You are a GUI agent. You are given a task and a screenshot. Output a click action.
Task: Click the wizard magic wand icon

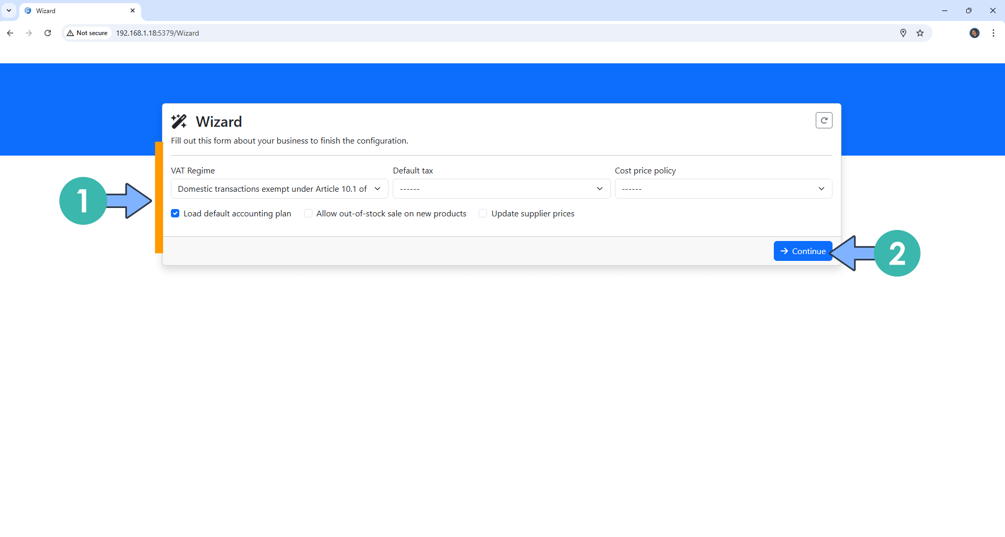179,121
